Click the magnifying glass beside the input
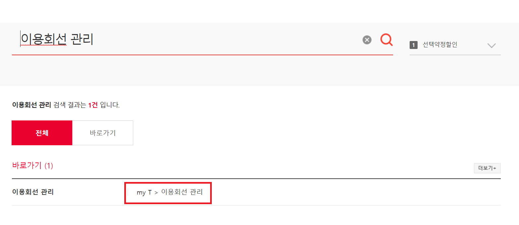 (386, 40)
